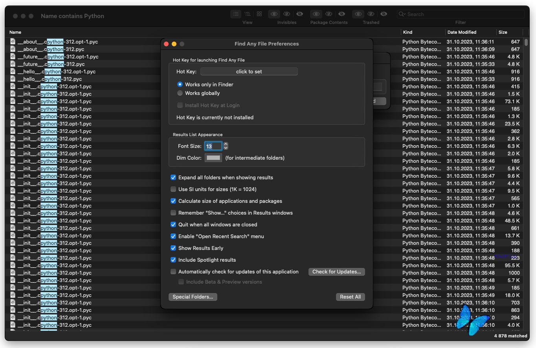Enable "Use SI units for sizes" checkbox
This screenshot has width=536, height=348.
[x=173, y=189]
